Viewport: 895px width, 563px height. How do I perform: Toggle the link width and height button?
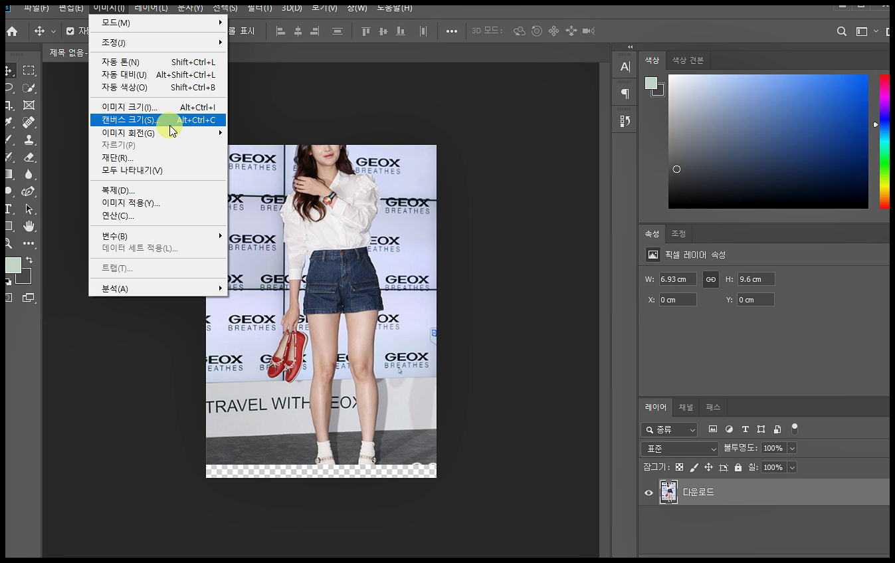pyautogui.click(x=710, y=280)
